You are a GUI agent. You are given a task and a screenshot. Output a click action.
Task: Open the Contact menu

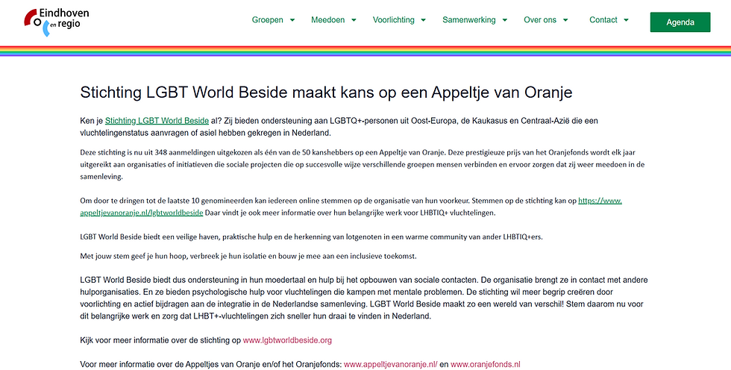coord(603,20)
